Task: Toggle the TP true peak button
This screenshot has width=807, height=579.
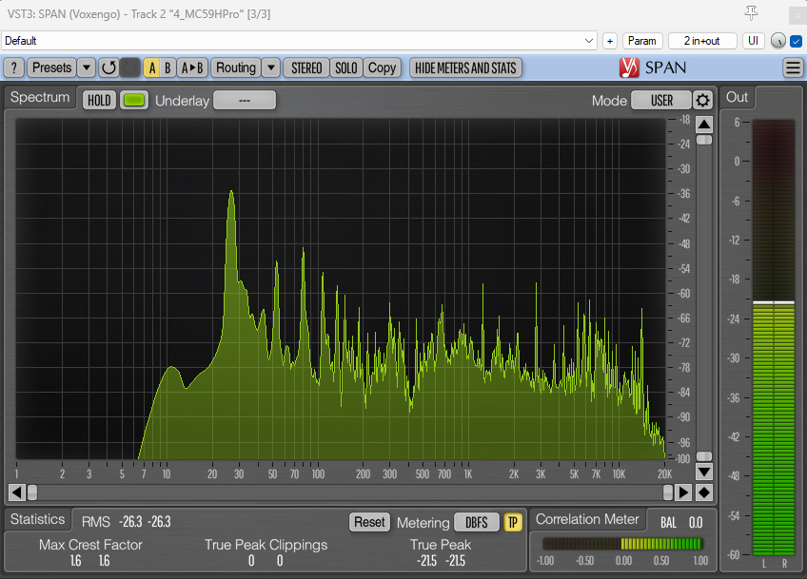Action: coord(513,522)
